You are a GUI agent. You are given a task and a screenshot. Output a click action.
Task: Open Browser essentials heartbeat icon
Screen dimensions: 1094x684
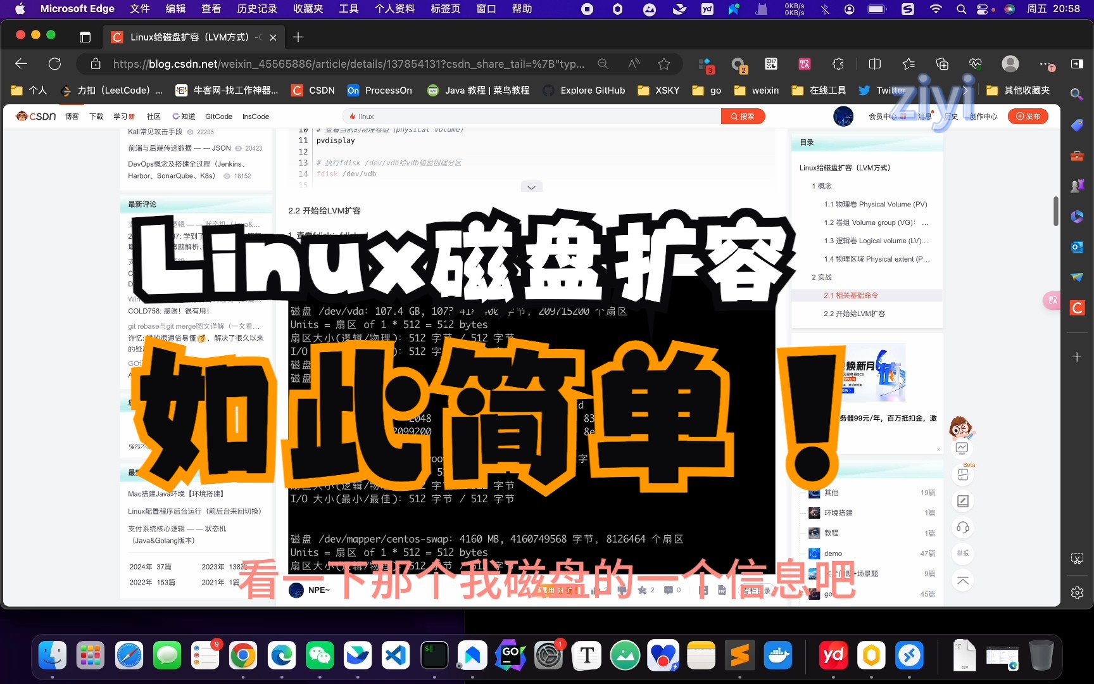(976, 64)
